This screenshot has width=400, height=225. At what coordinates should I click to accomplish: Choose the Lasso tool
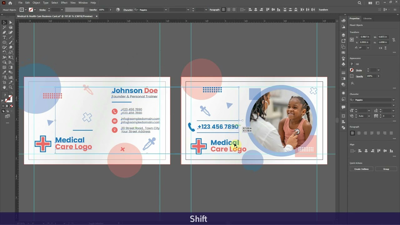pyautogui.click(x=11, y=27)
